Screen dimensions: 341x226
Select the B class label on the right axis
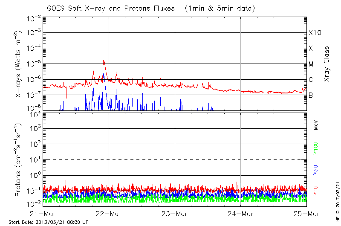pyautogui.click(x=311, y=95)
